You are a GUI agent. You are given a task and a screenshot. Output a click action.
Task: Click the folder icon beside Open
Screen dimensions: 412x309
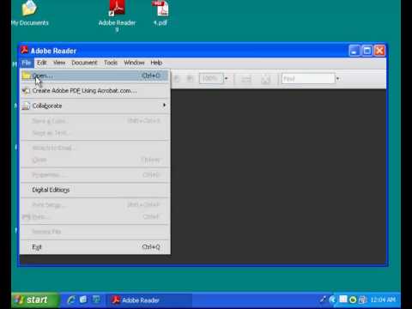point(27,76)
